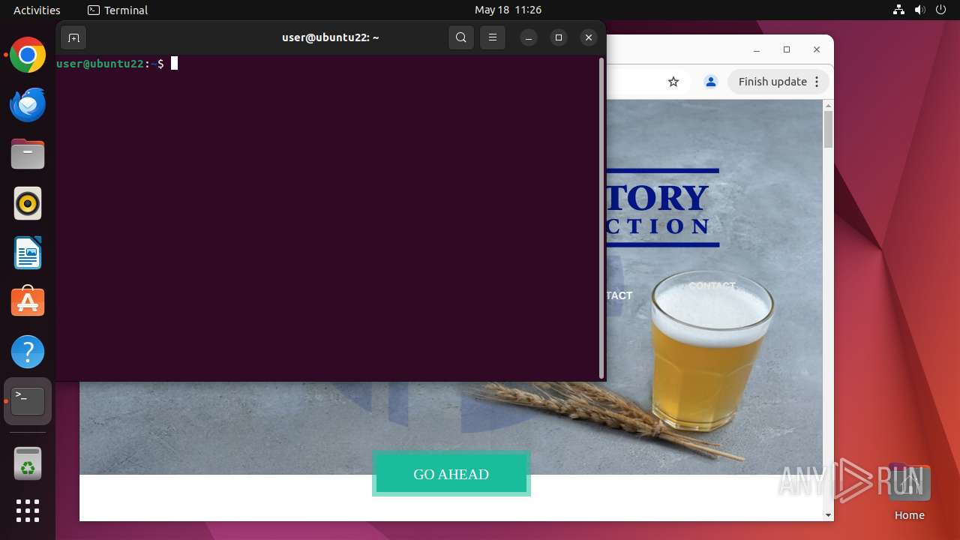The width and height of the screenshot is (960, 540).
Task: Launch LibreOffice Writer from the dock
Action: click(28, 253)
